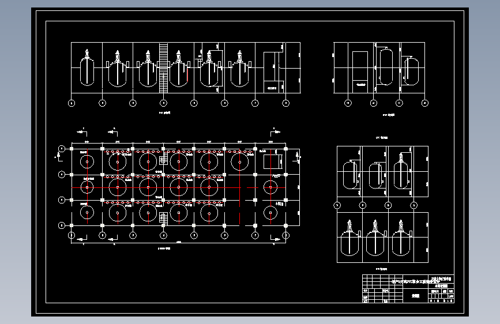Click the caption under the small four-column section view
500x324 pixels.
[x=389, y=115]
